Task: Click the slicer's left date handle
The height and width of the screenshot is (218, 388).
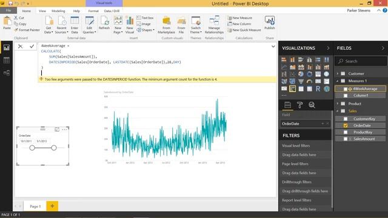Action: (32, 148)
